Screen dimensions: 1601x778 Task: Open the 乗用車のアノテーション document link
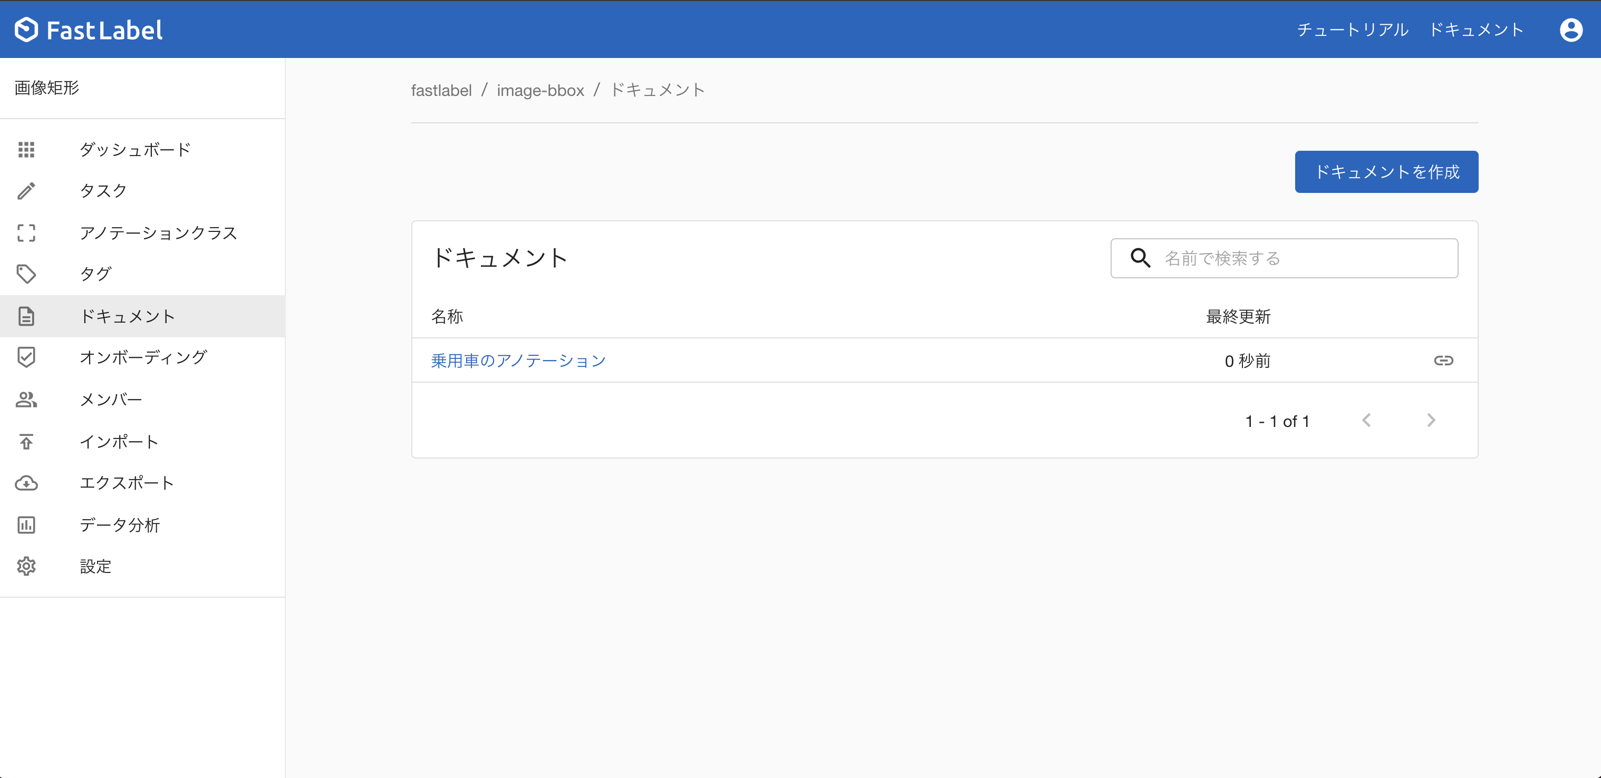518,361
